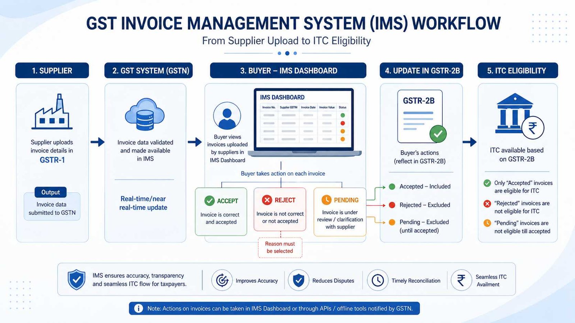Click the orange clock icon in PENDING box
Screen dimensions: 575x323
[326, 200]
